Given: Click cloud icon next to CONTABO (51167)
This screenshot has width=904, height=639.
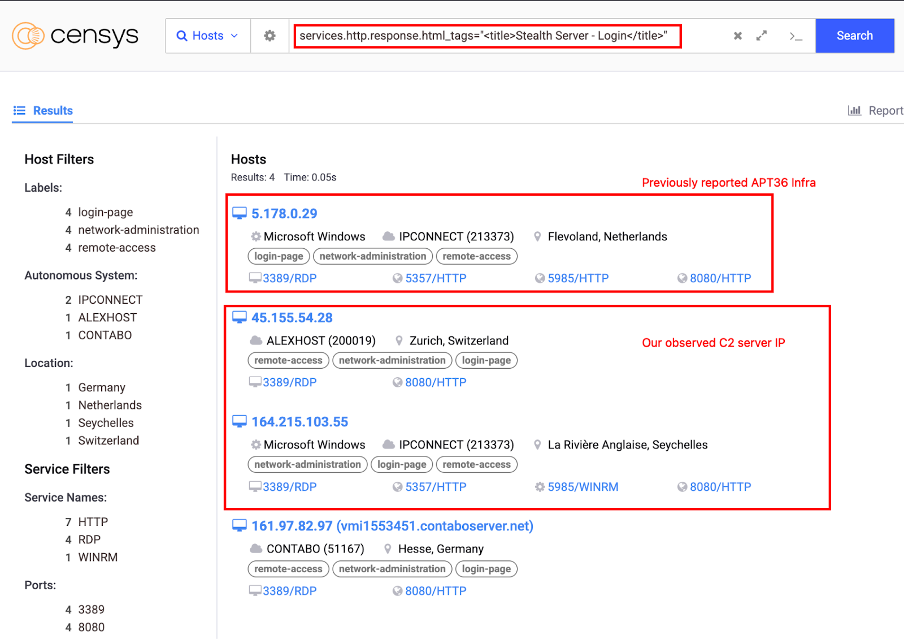Looking at the screenshot, I should pyautogui.click(x=256, y=549).
